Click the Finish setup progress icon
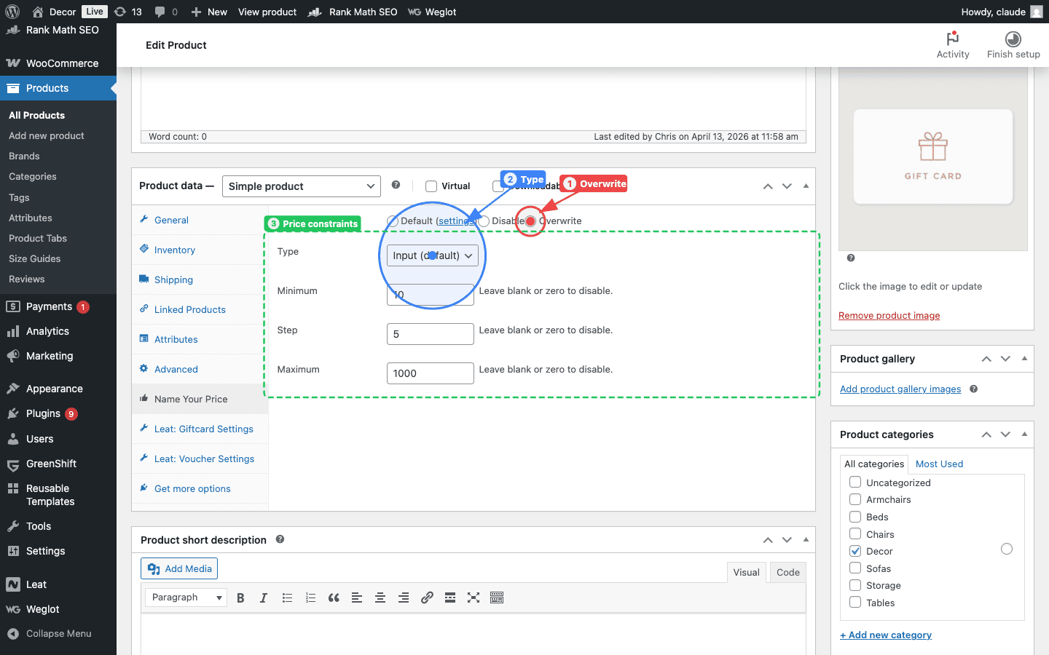Image resolution: width=1049 pixels, height=655 pixels. point(1013,39)
